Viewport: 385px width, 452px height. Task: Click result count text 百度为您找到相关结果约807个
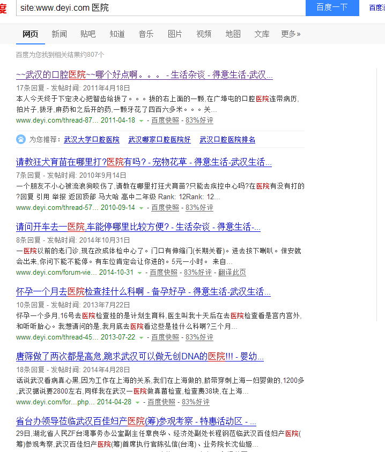pyautogui.click(x=60, y=55)
